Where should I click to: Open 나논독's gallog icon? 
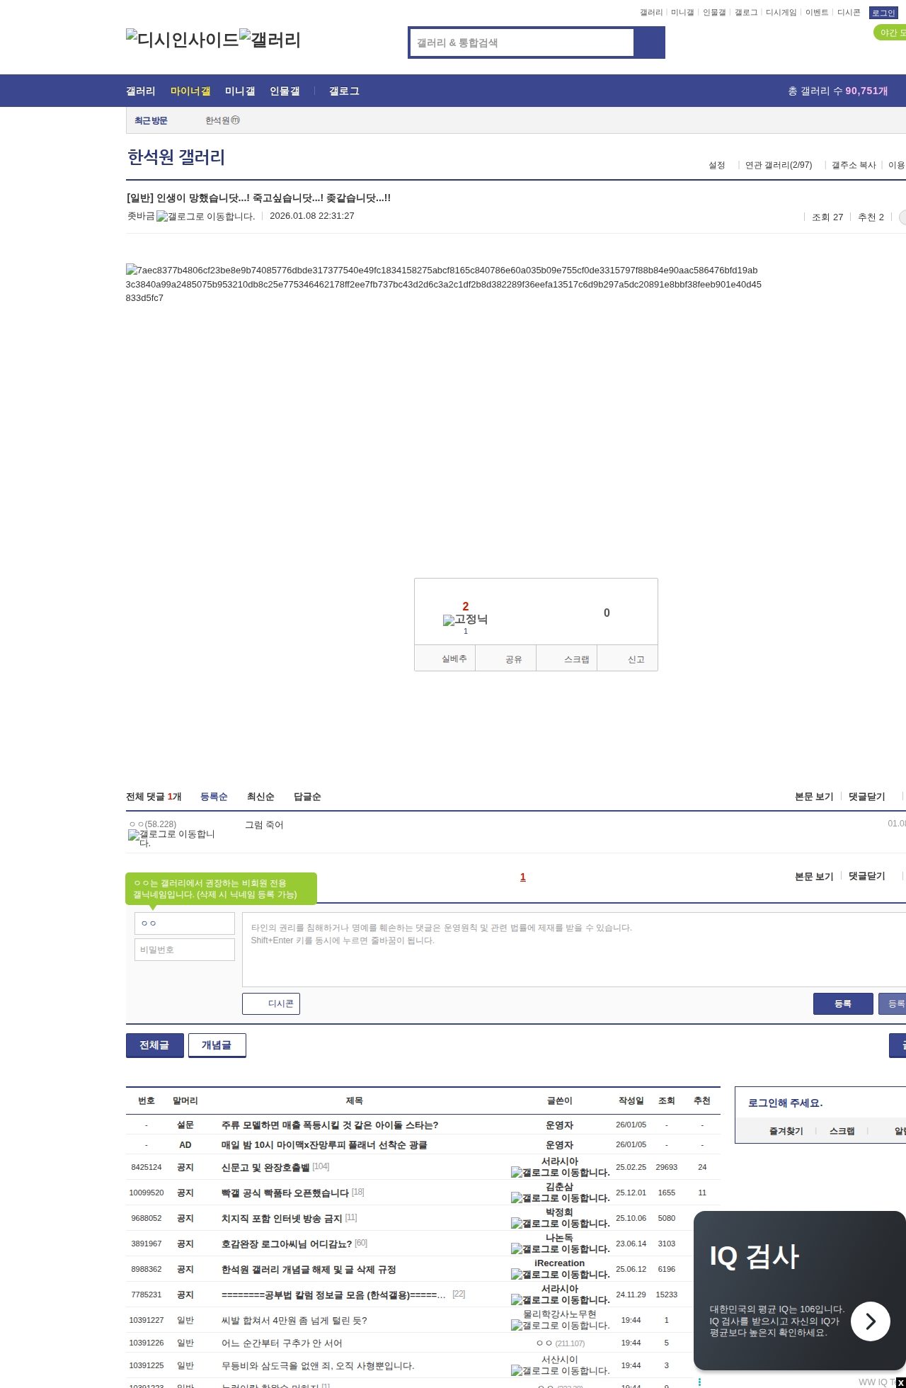560,1249
